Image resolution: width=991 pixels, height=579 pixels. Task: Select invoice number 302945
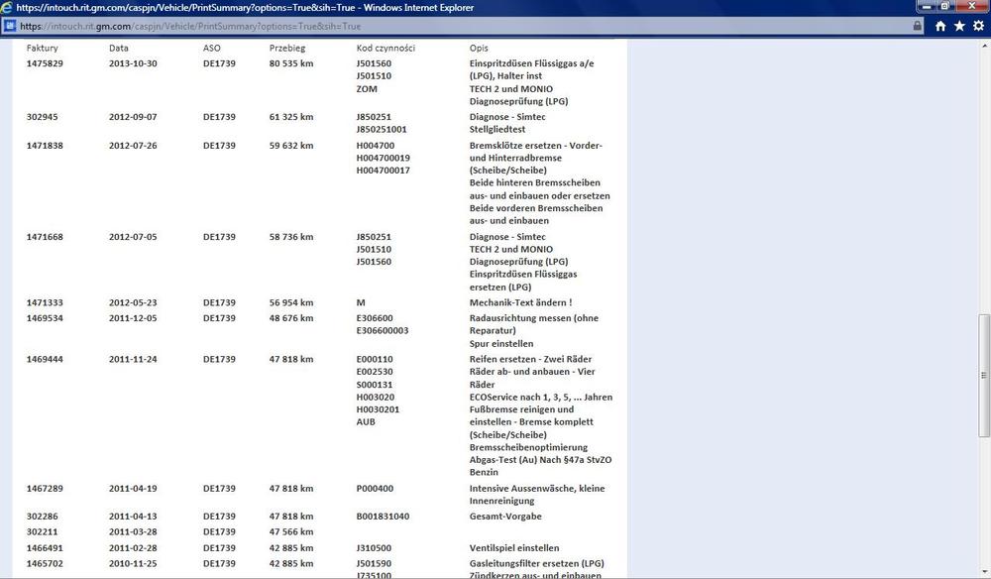43,117
